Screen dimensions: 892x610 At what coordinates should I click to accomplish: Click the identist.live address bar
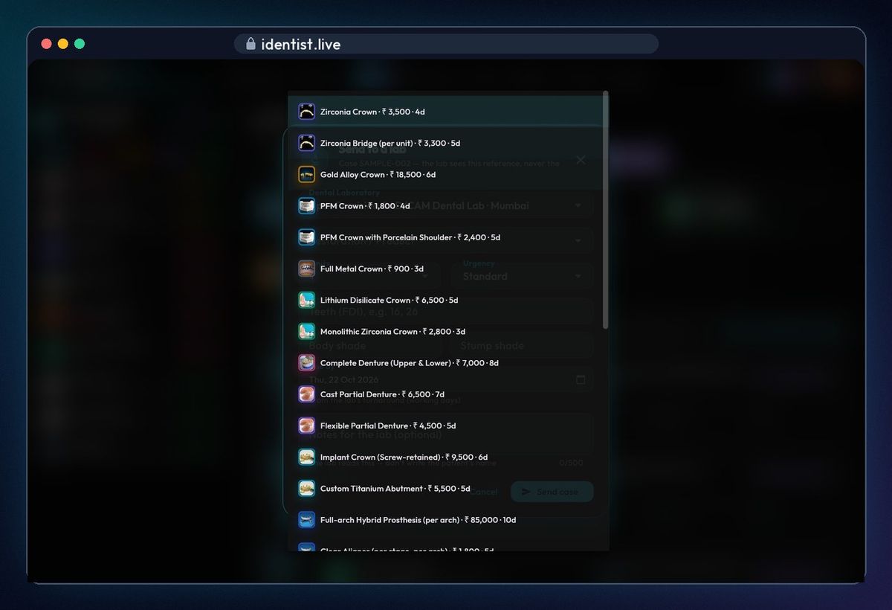[446, 44]
